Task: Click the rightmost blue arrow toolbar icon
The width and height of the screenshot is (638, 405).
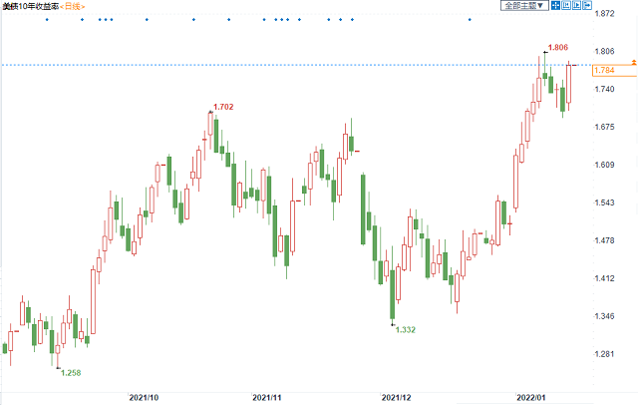Action: 588,6
